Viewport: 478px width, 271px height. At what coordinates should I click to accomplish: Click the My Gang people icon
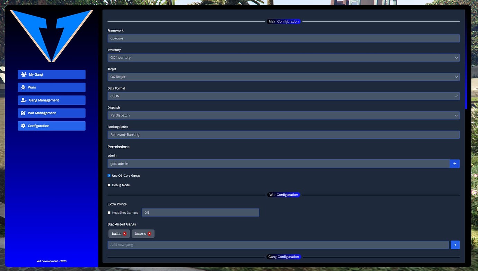[x=24, y=75]
